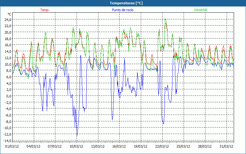
Task: Click the '°C' axis unit label
Action: (x=10, y=14)
